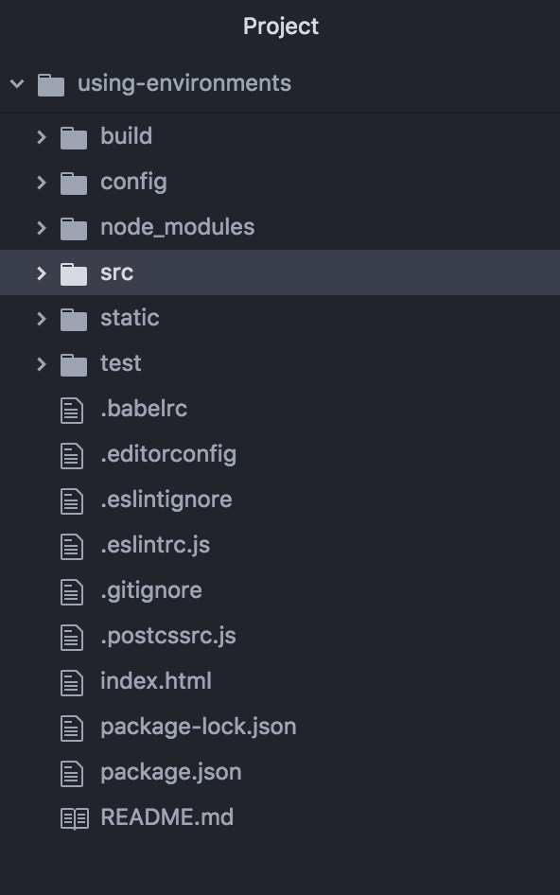Open .postcssrc.js in the tree
Screen dimensions: 560x895
point(280,636)
